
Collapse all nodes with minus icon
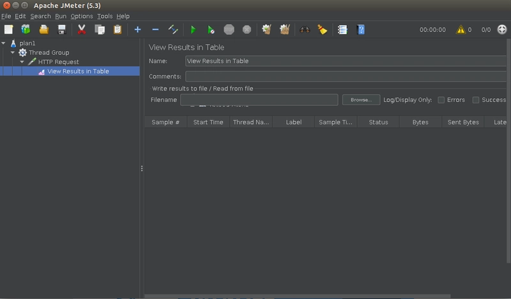coord(155,29)
